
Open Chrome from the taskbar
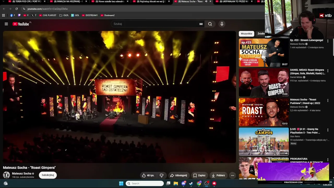(x=199, y=183)
